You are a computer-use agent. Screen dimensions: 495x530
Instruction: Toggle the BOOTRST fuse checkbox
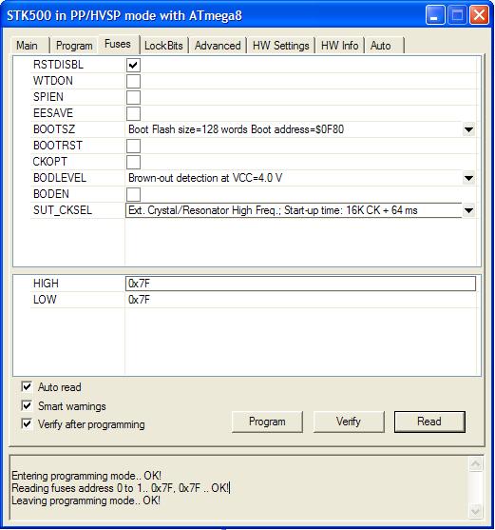pyautogui.click(x=133, y=146)
